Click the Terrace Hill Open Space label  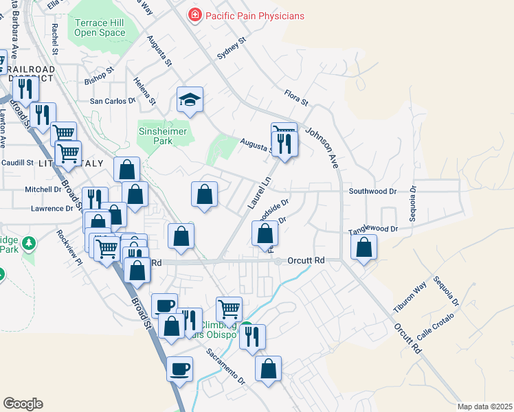pyautogui.click(x=100, y=27)
